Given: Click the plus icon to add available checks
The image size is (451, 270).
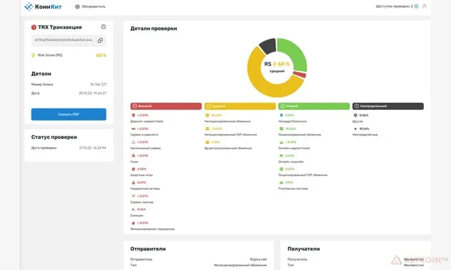Looking at the screenshot, I should [x=416, y=7].
